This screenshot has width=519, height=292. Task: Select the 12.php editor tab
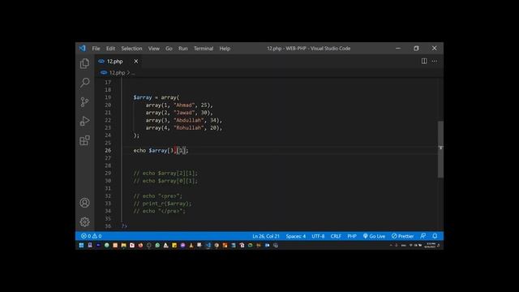tap(115, 62)
